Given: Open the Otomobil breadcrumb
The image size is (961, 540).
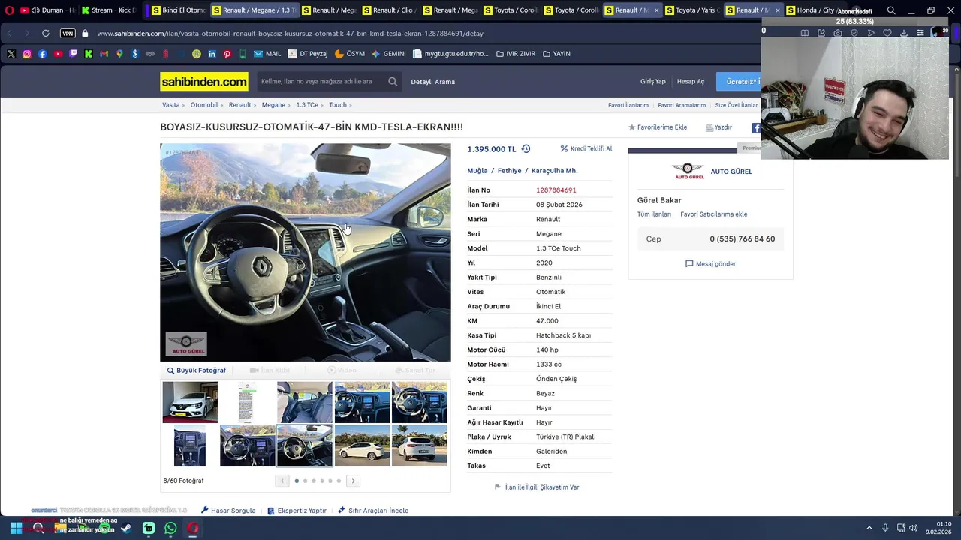Looking at the screenshot, I should pos(204,105).
